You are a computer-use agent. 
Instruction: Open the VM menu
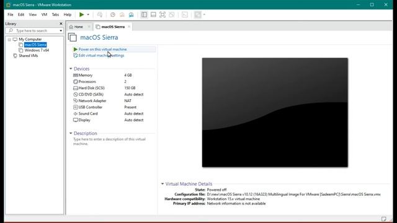coord(44,15)
